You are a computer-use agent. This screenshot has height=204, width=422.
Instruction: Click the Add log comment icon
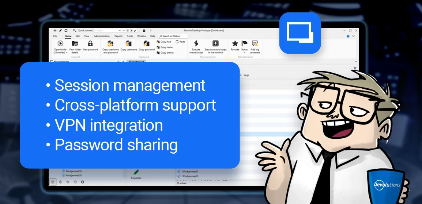(x=255, y=43)
